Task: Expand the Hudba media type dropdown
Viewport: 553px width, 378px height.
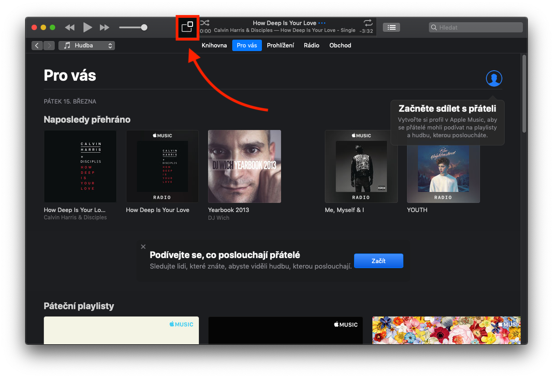Action: point(87,46)
